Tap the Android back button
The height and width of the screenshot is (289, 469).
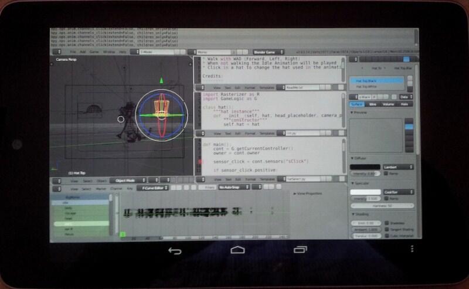pyautogui.click(x=175, y=250)
